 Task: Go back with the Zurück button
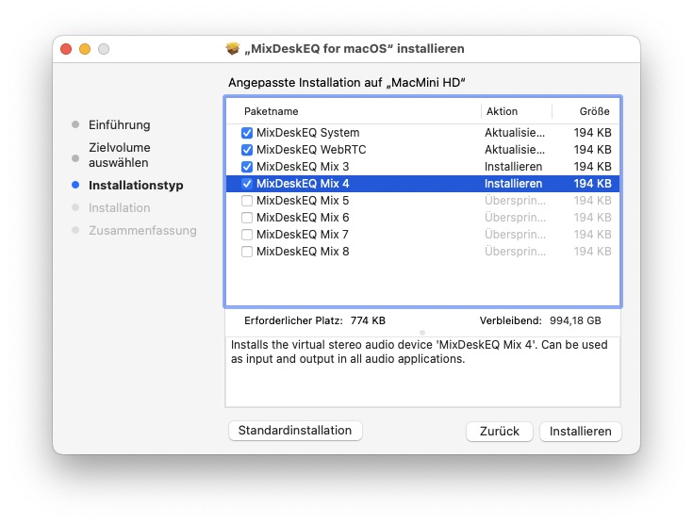[499, 431]
